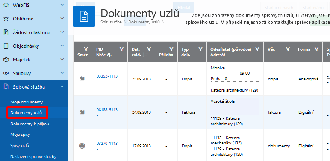Click the sort arrow icon beside Dat. evid.
Viewport: 330px width, 161px height.
click(145, 55)
